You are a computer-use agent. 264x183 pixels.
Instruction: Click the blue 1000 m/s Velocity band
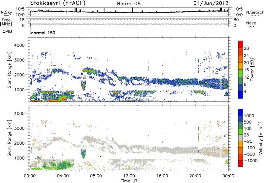click(x=241, y=112)
